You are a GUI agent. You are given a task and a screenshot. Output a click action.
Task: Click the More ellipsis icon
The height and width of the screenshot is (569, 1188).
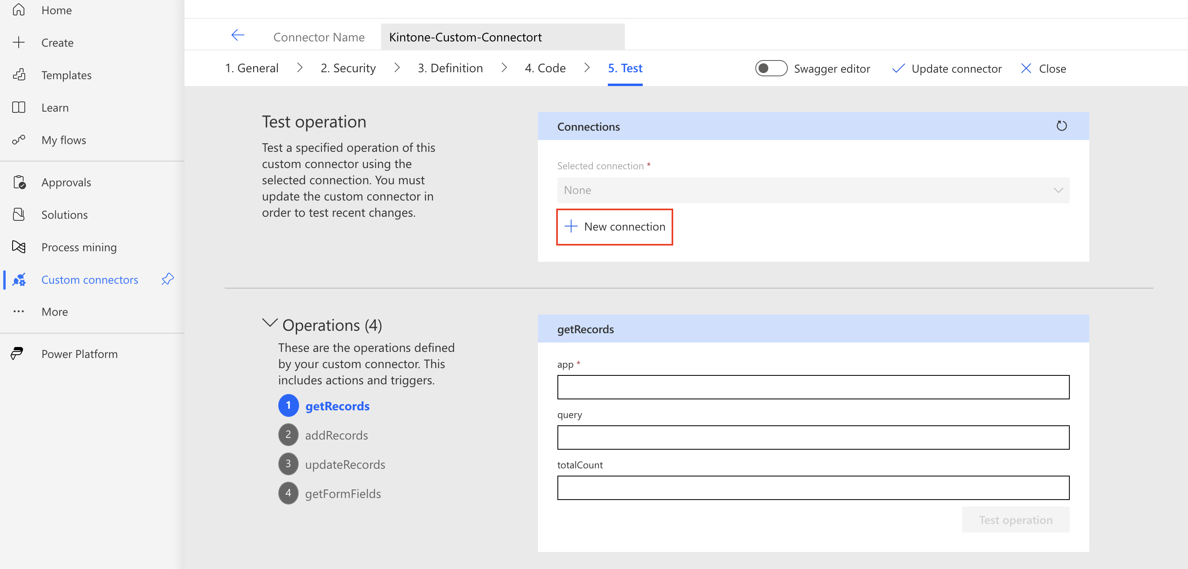18,312
